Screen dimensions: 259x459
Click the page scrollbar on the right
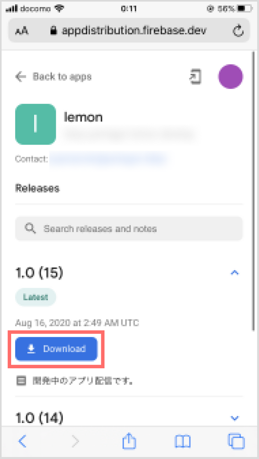click(253, 190)
